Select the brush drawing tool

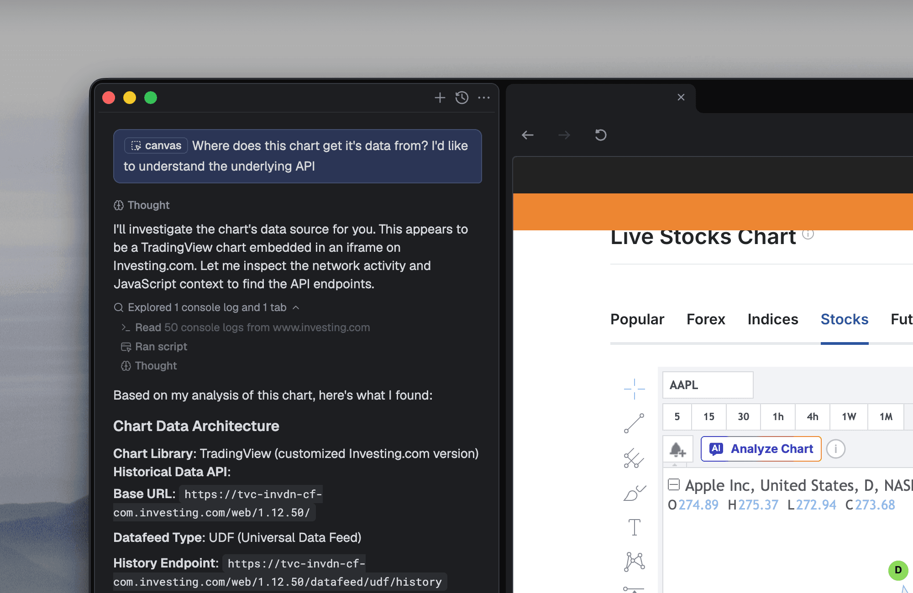click(x=634, y=493)
